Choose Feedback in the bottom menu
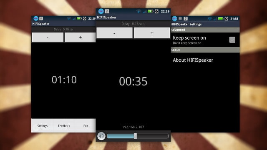 pos(64,126)
